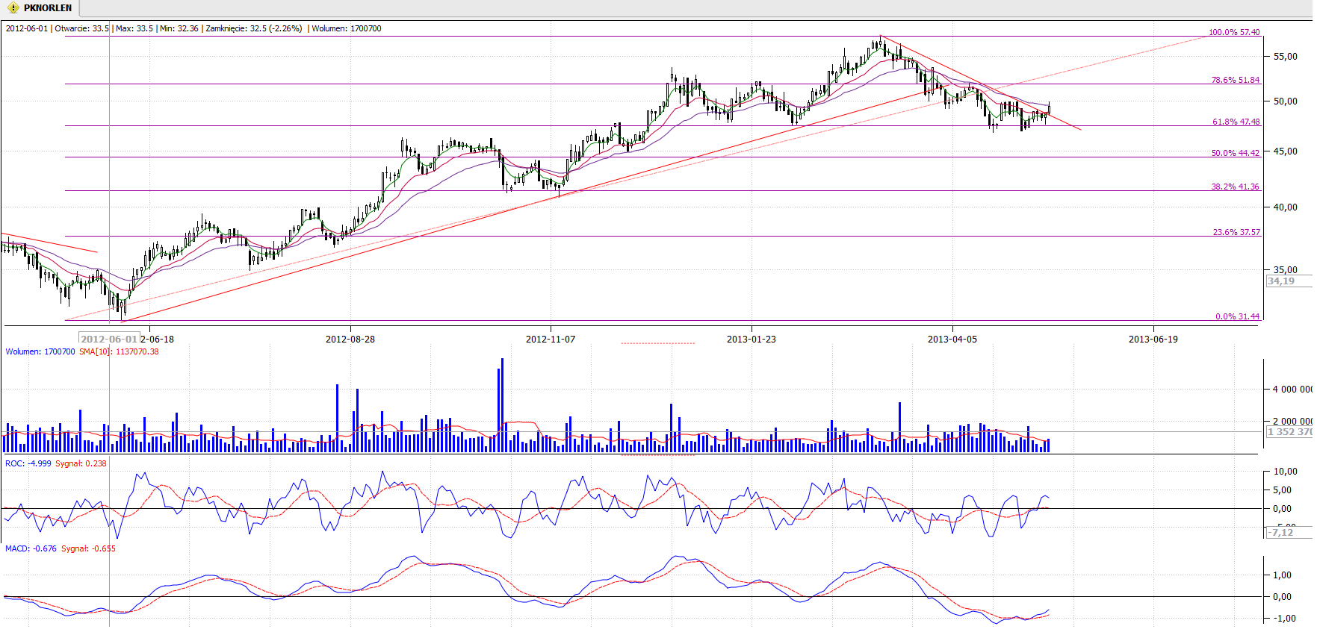Click the 2013-01-23 date axis label
Viewport: 1317px width, 638px height.
[x=752, y=339]
